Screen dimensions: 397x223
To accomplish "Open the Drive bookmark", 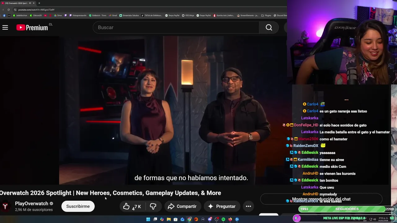I will tap(58, 15).
